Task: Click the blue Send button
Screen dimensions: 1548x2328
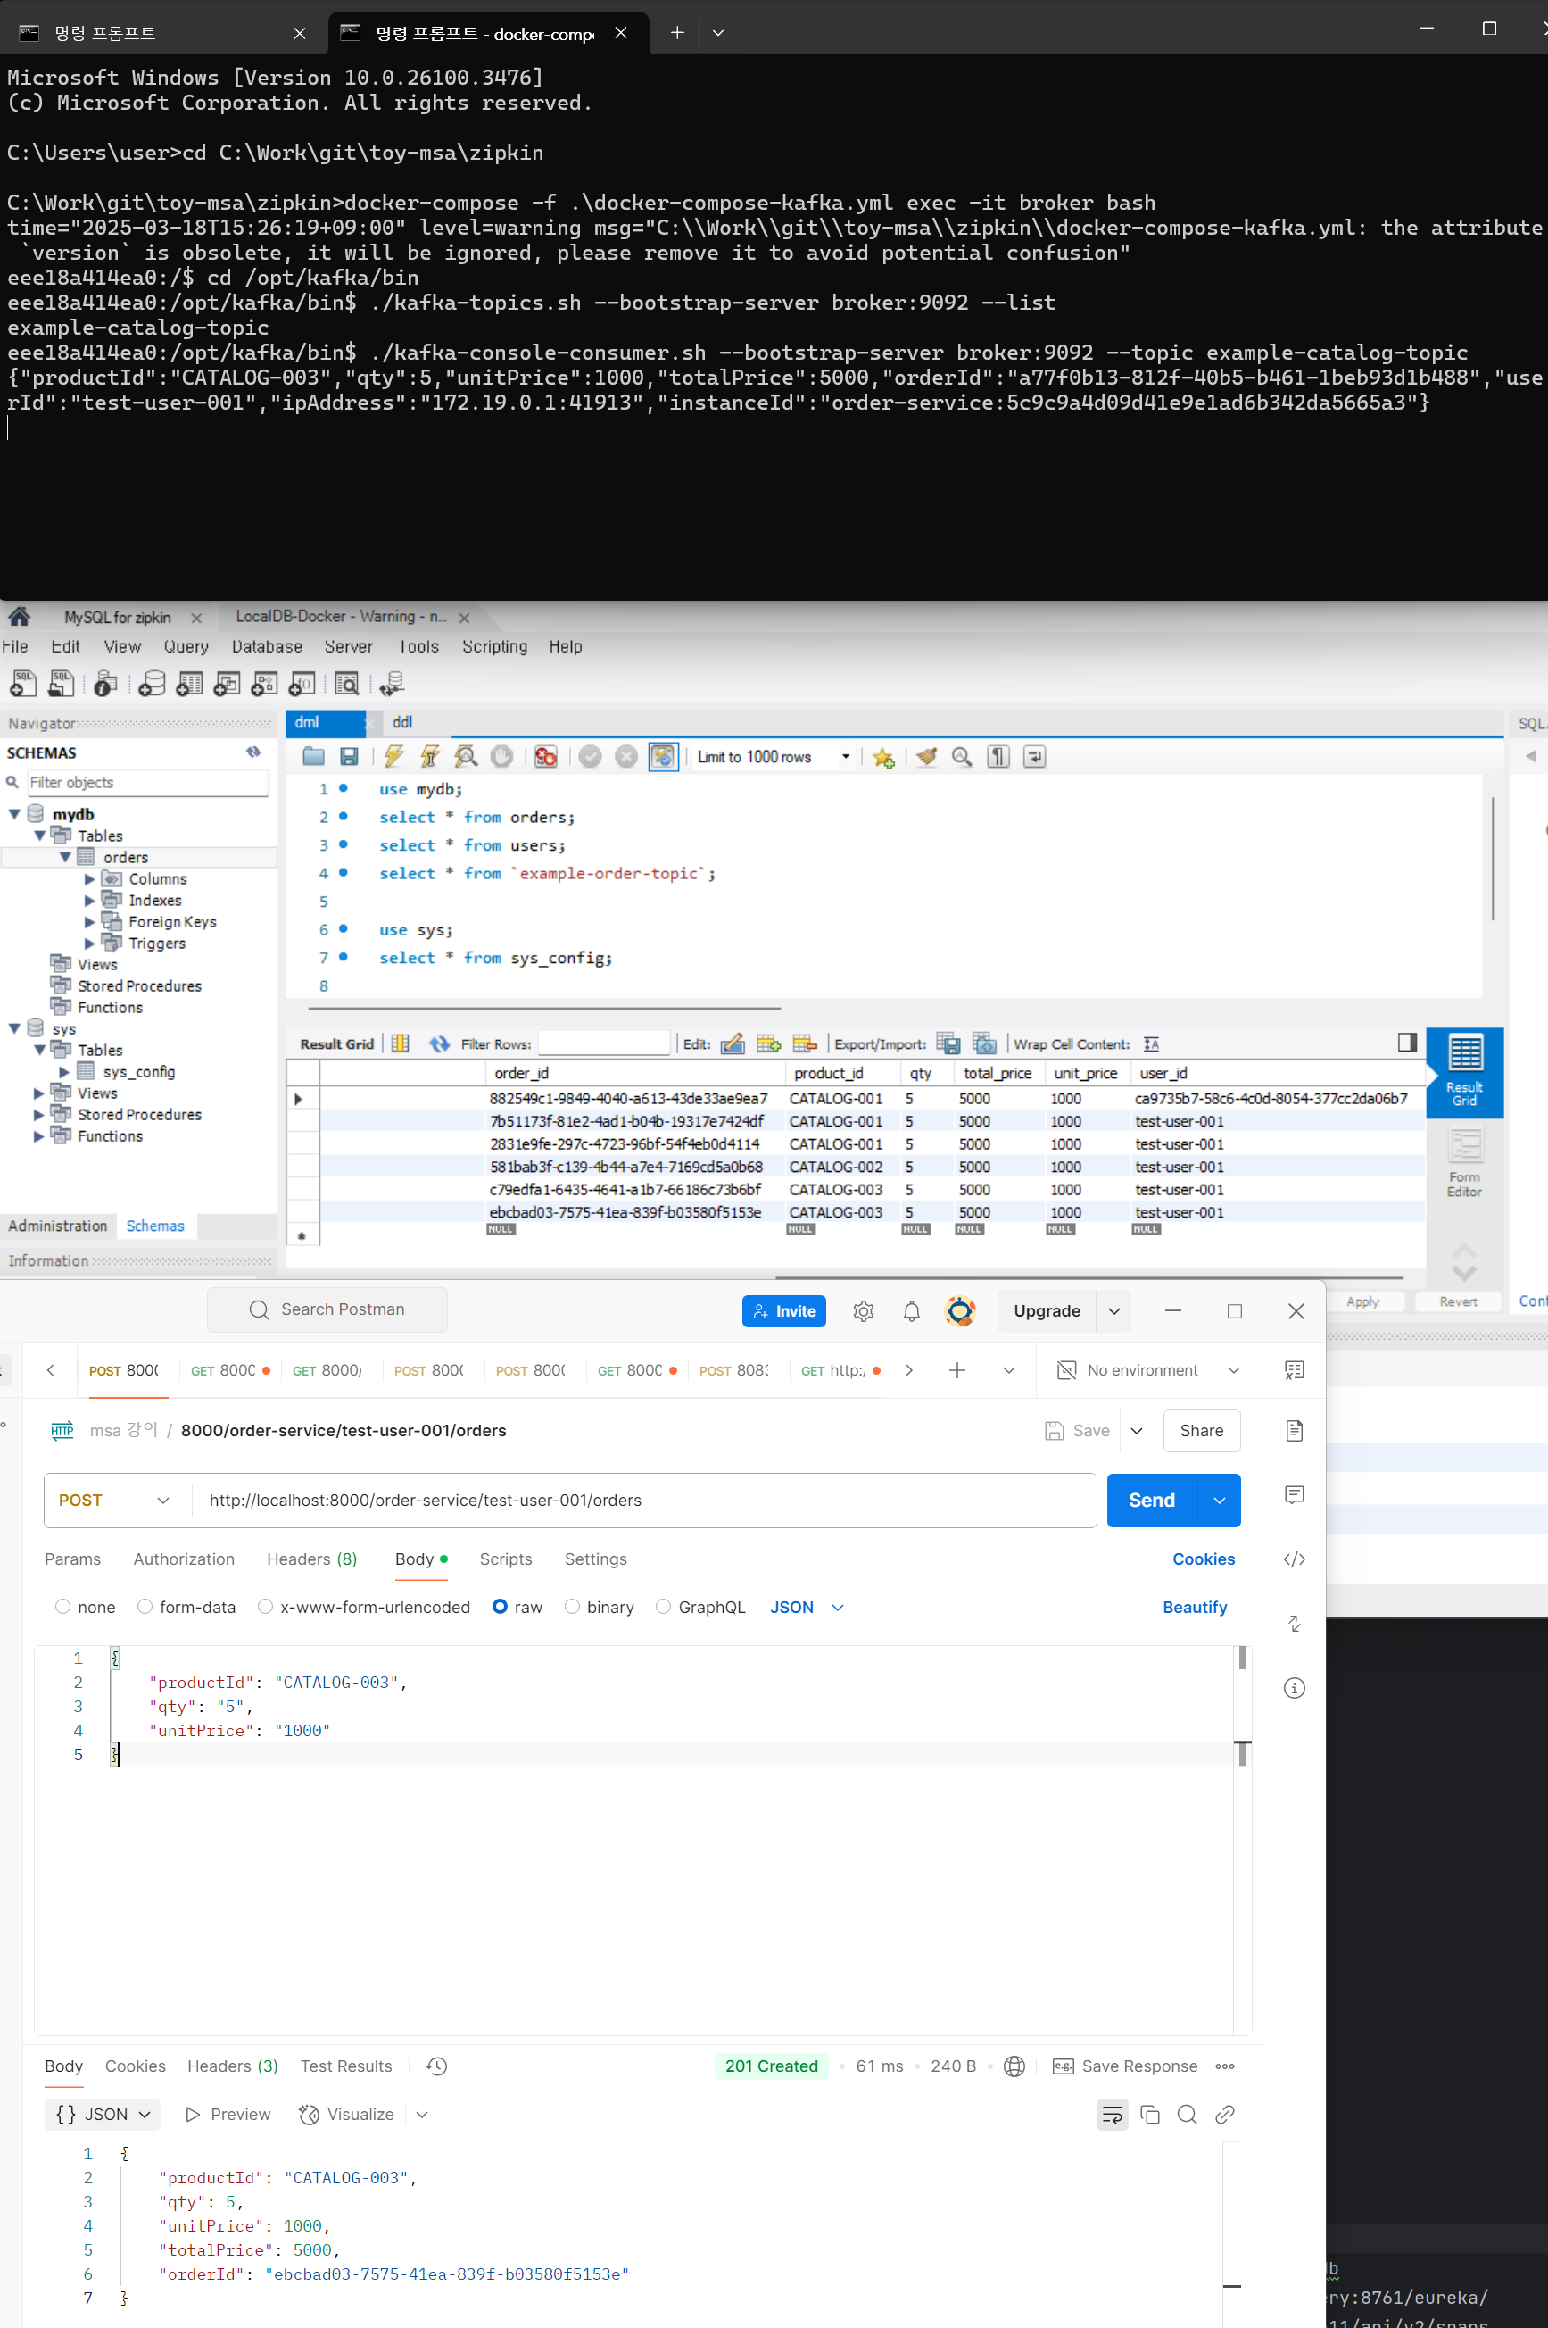Action: point(1151,1500)
